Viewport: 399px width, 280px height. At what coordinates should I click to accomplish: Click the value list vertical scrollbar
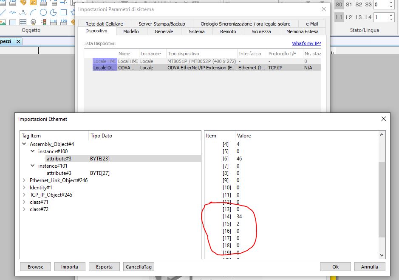(381, 200)
